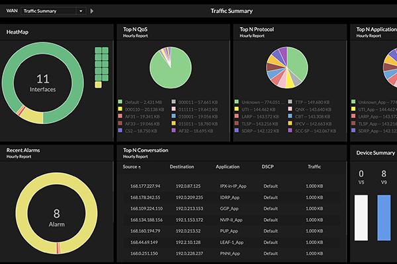Toggle the yellow UTI_App legend swatch
Screen dimensions: 397x264
coord(353,109)
